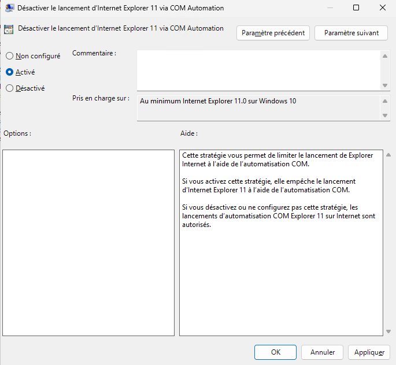Viewport: 396px width, 365px height.
Task: Click help paragraph 'Si vous désactivez ou ne configurez pas'
Action: click(x=279, y=216)
